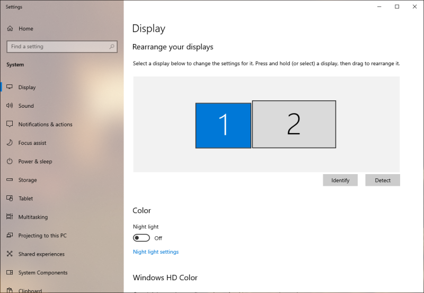Click the Shared experiences icon
The height and width of the screenshot is (293, 424).
[x=10, y=254]
